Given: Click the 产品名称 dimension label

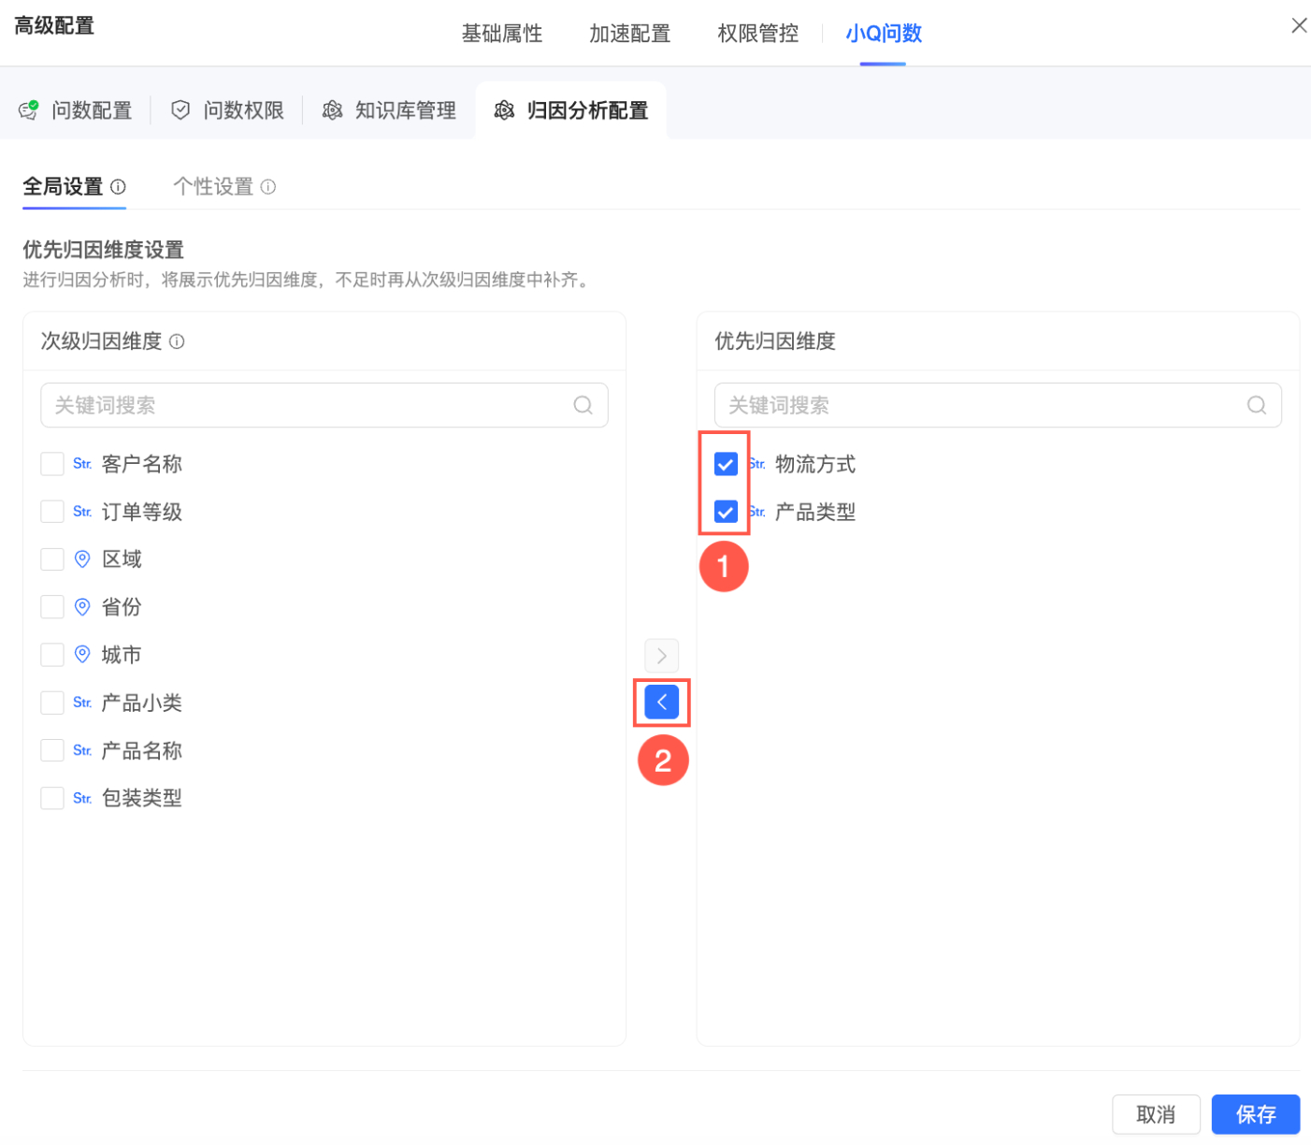Looking at the screenshot, I should pyautogui.click(x=142, y=750).
